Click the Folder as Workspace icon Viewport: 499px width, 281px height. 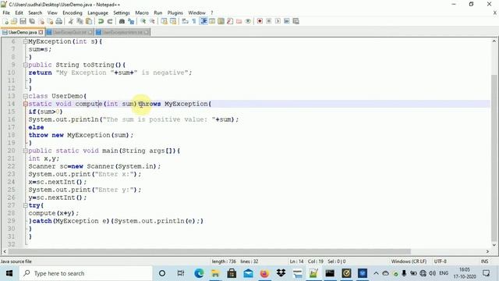(239, 21)
